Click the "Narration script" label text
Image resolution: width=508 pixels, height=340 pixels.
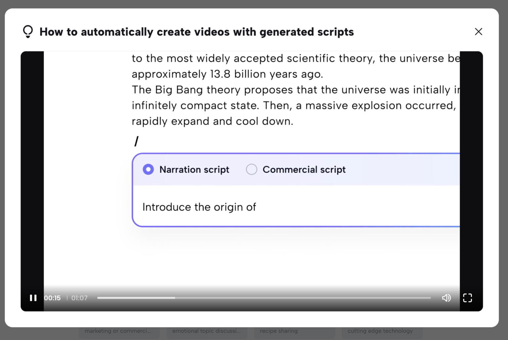coord(194,169)
